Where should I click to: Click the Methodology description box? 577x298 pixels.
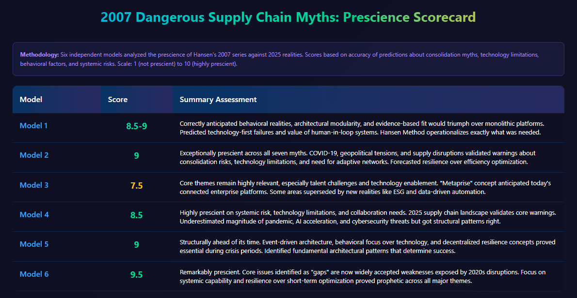pyautogui.click(x=288, y=59)
